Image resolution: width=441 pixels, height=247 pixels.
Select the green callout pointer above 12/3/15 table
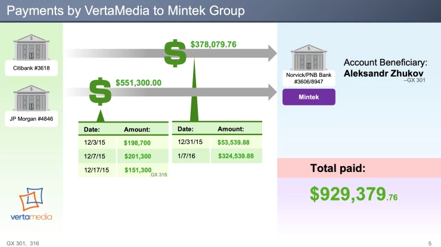tap(101, 115)
